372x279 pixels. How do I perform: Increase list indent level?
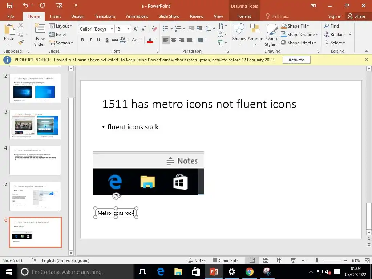tap(199, 29)
